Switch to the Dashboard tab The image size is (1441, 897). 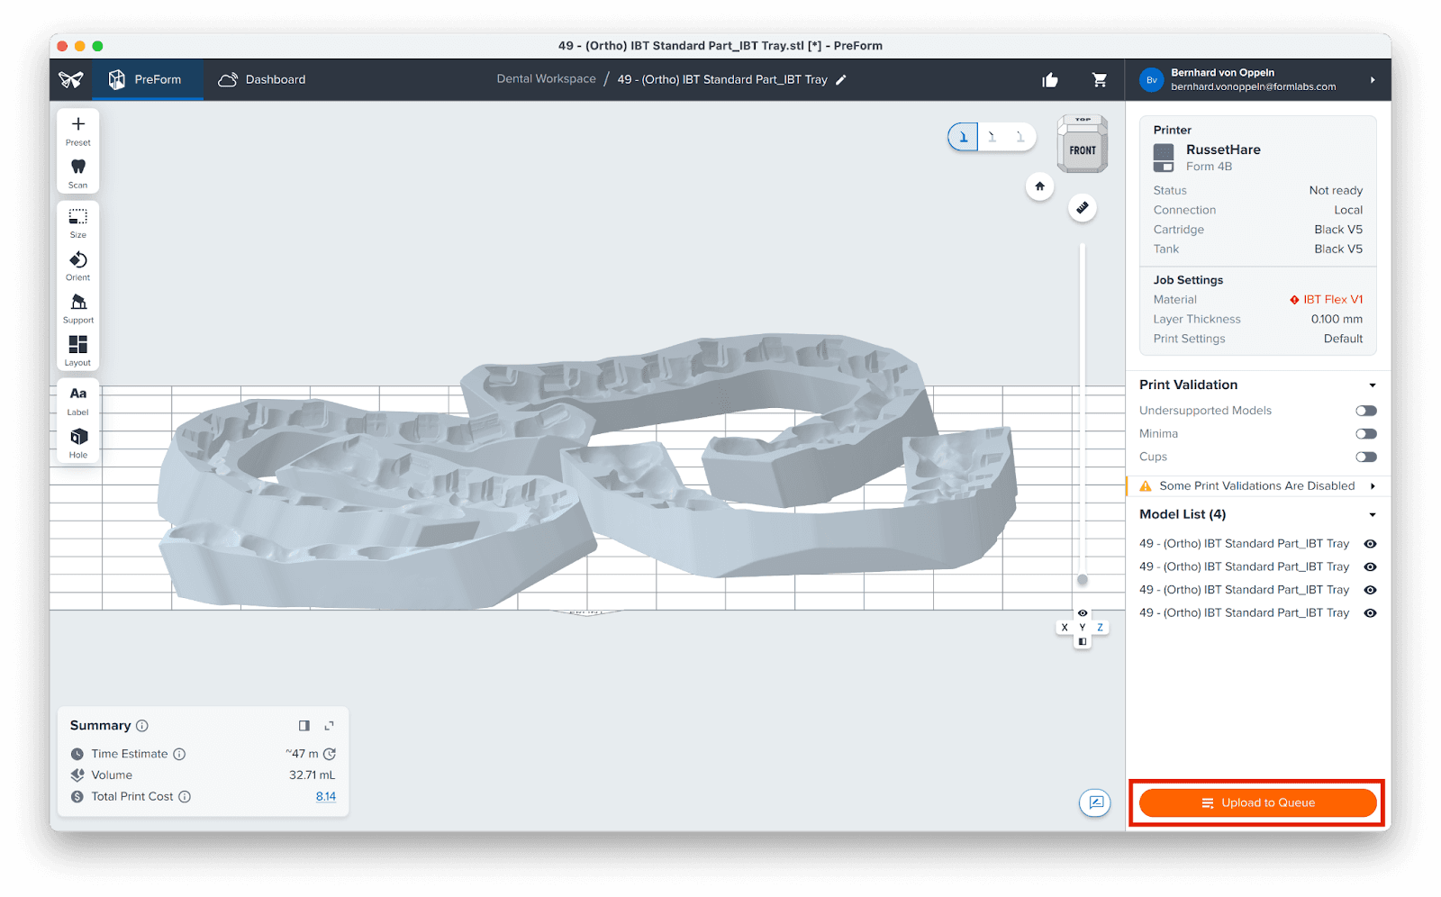coord(261,79)
